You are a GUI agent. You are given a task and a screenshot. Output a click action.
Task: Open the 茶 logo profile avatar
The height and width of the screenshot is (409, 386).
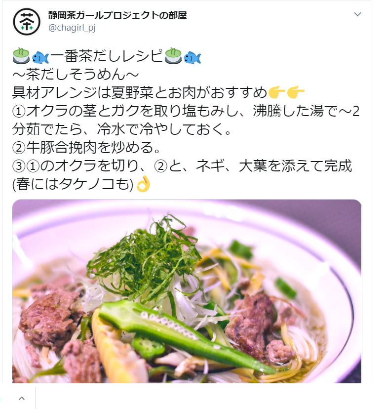pyautogui.click(x=27, y=22)
